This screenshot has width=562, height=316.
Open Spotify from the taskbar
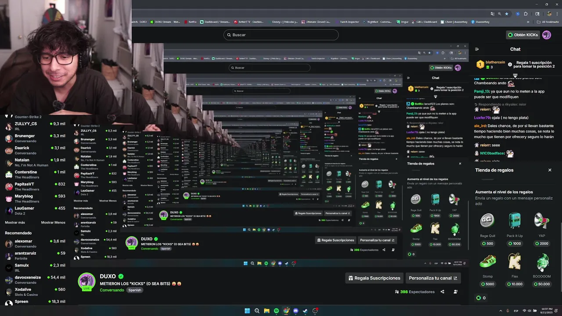click(x=276, y=311)
